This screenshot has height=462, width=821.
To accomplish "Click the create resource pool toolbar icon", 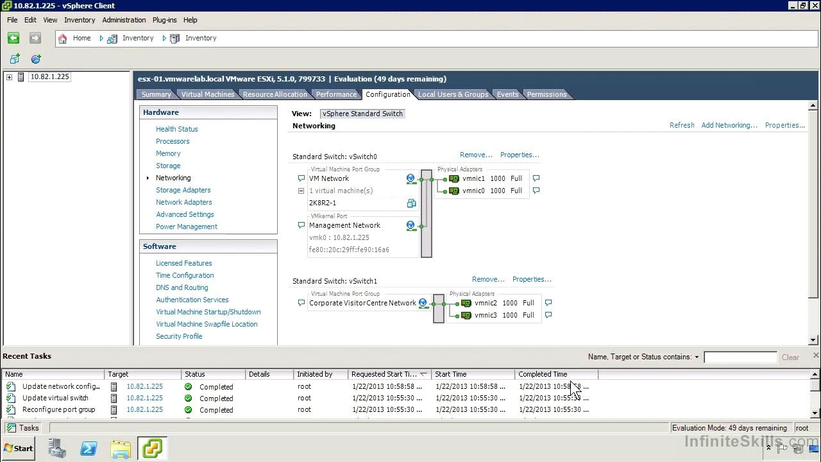I will tap(36, 58).
